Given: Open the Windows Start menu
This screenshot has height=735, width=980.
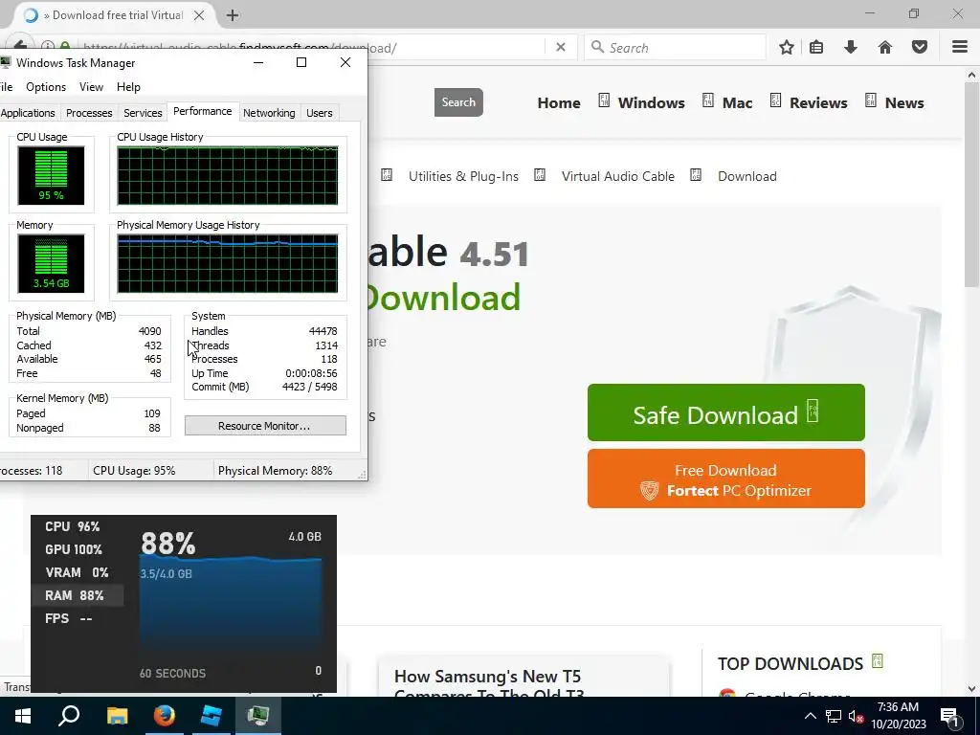Looking at the screenshot, I should [x=23, y=716].
